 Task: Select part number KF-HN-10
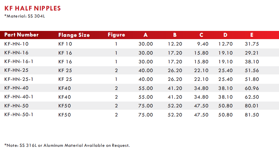pos(16,44)
